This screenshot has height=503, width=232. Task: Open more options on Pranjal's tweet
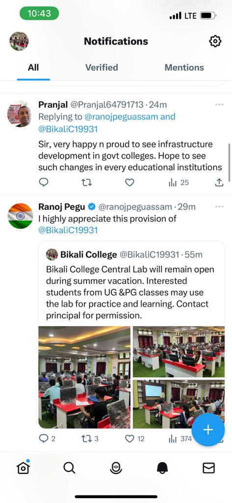(x=220, y=105)
